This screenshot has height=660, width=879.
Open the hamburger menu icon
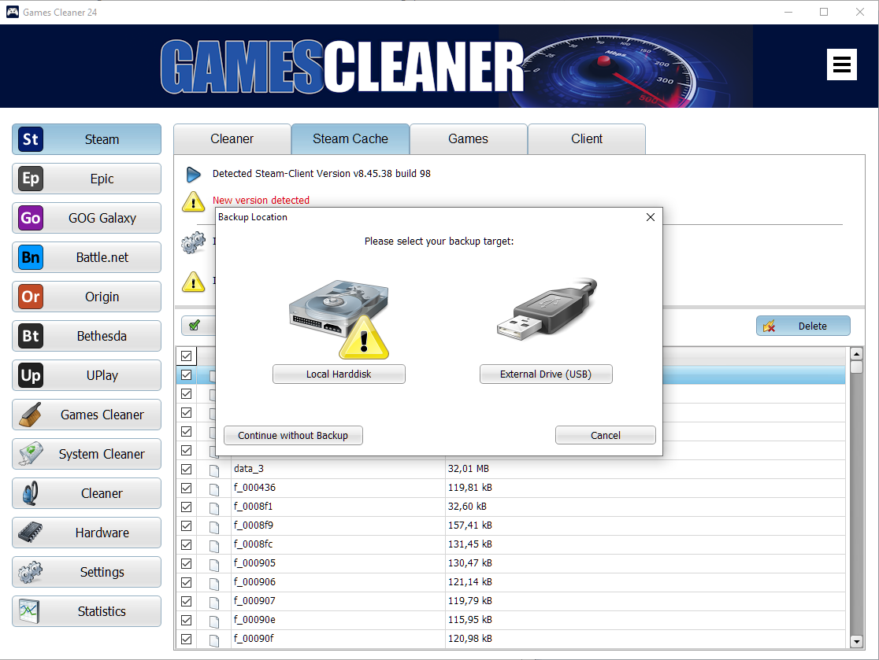(x=841, y=65)
